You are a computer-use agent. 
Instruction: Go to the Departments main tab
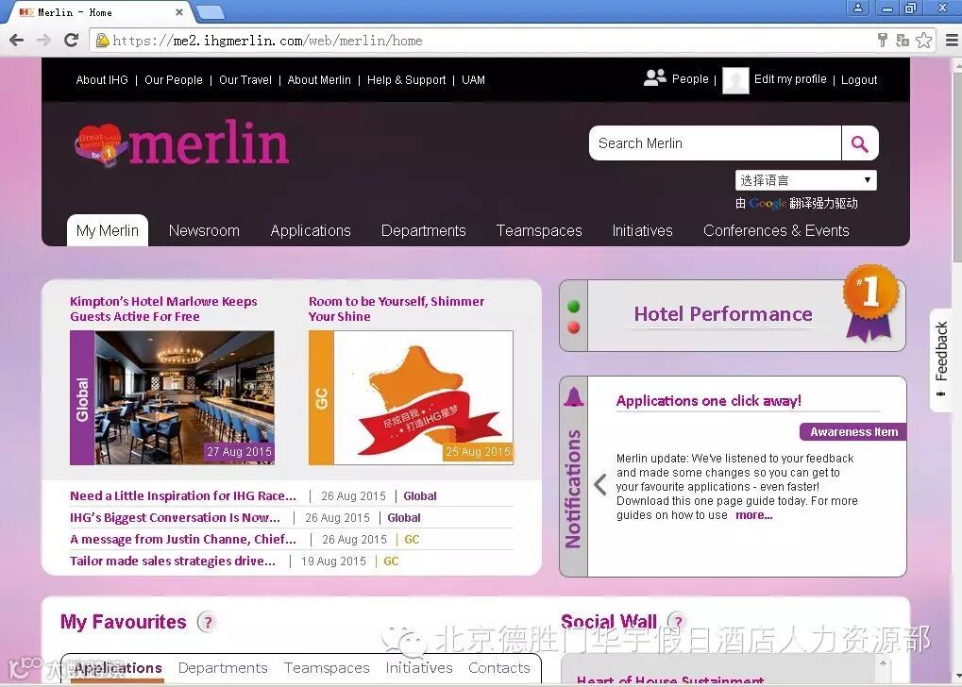coord(423,230)
